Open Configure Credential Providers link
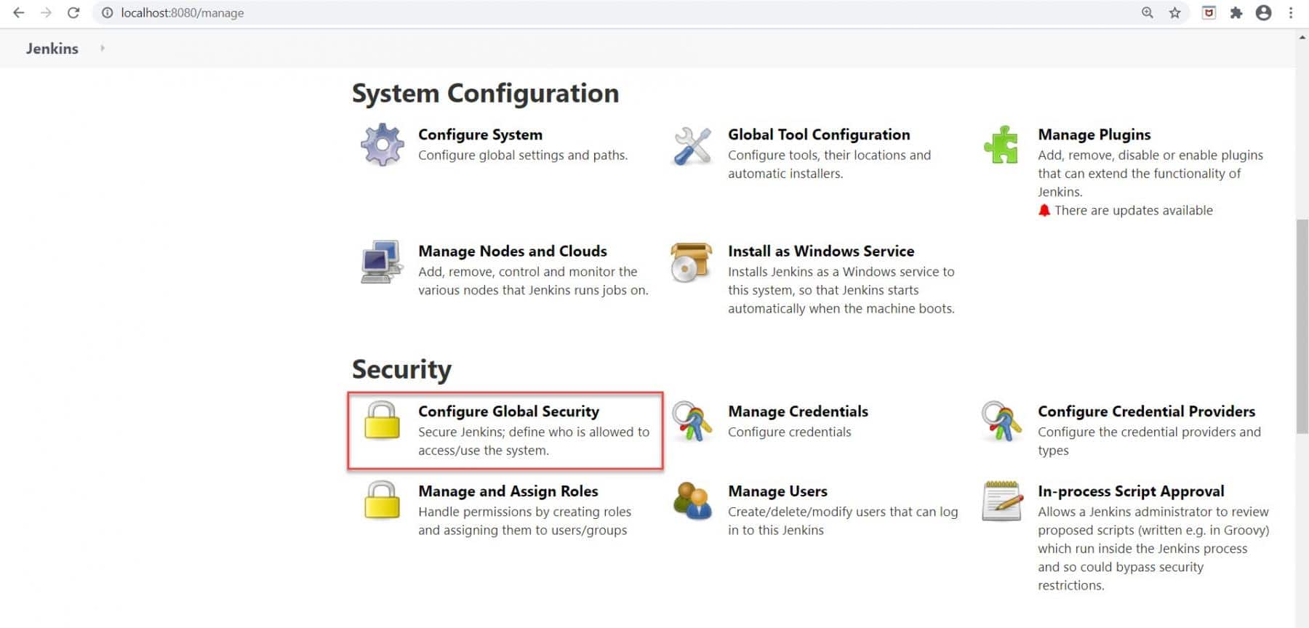The width and height of the screenshot is (1309, 628). (1146, 411)
